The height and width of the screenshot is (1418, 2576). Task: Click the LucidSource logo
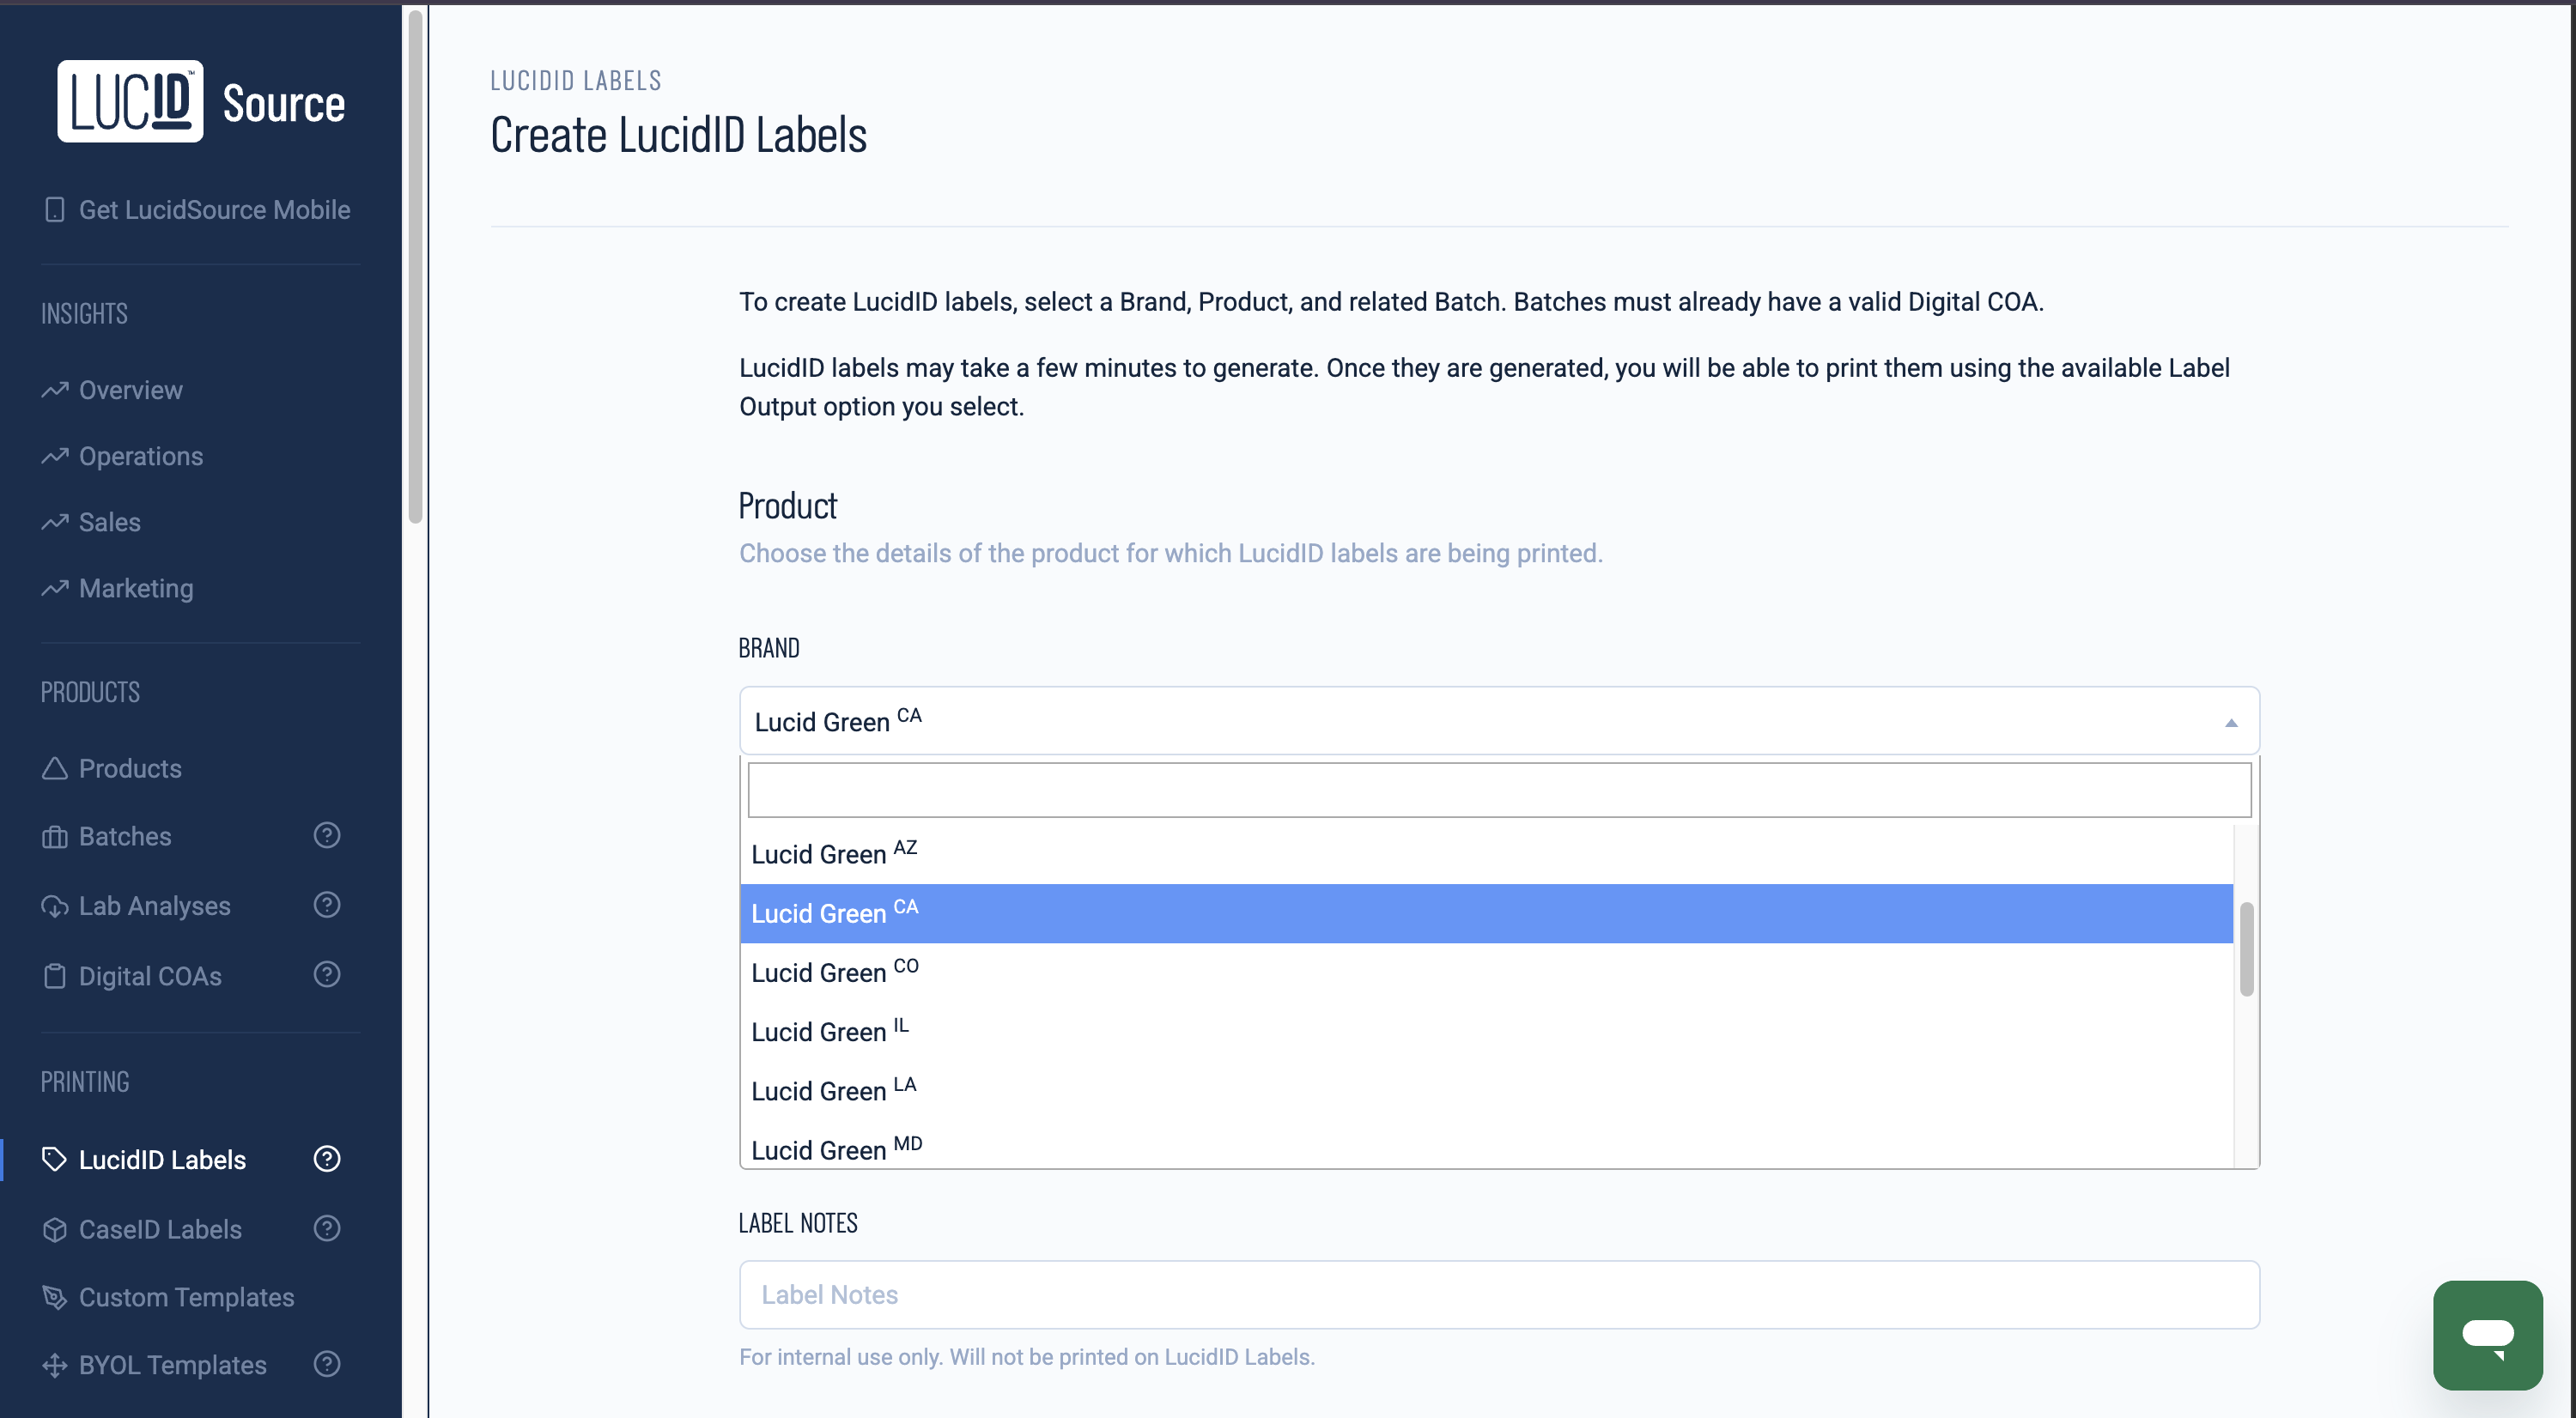201,102
